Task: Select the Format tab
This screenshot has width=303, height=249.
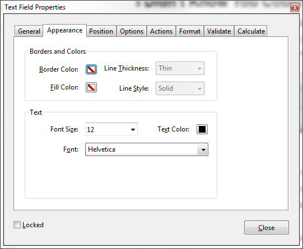Action: [190, 31]
